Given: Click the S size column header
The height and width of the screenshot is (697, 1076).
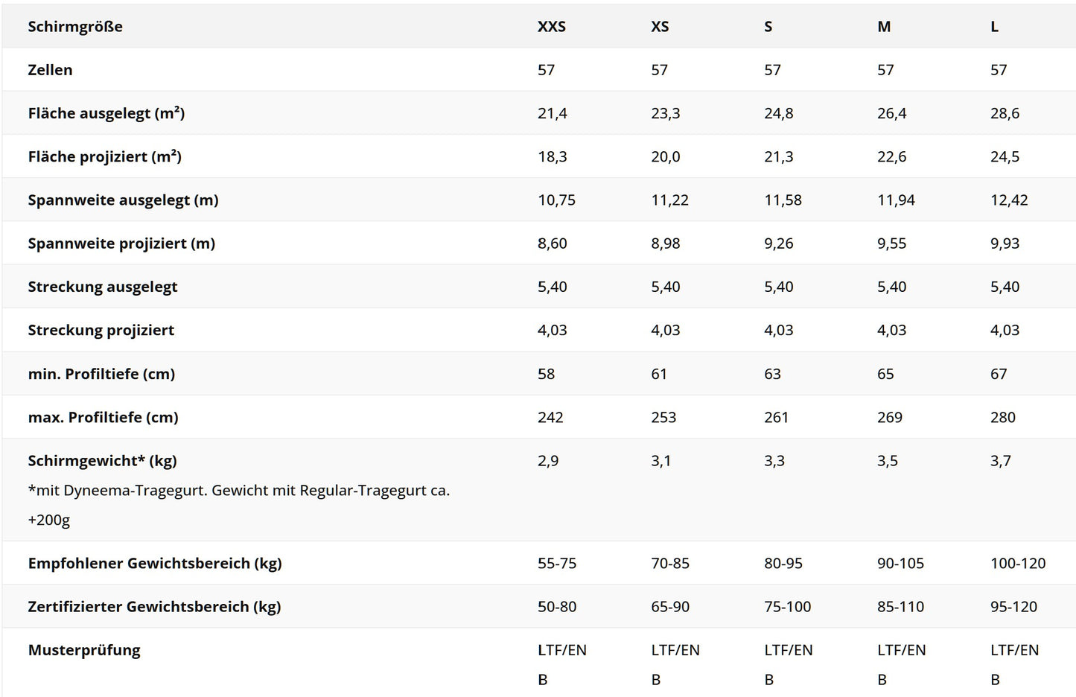Looking at the screenshot, I should pyautogui.click(x=768, y=27).
